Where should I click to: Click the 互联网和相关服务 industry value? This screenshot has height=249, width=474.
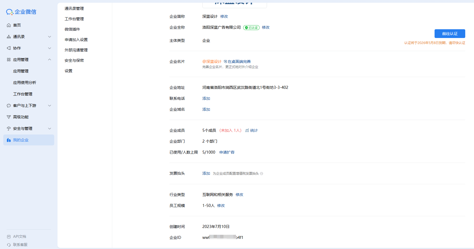point(218,195)
